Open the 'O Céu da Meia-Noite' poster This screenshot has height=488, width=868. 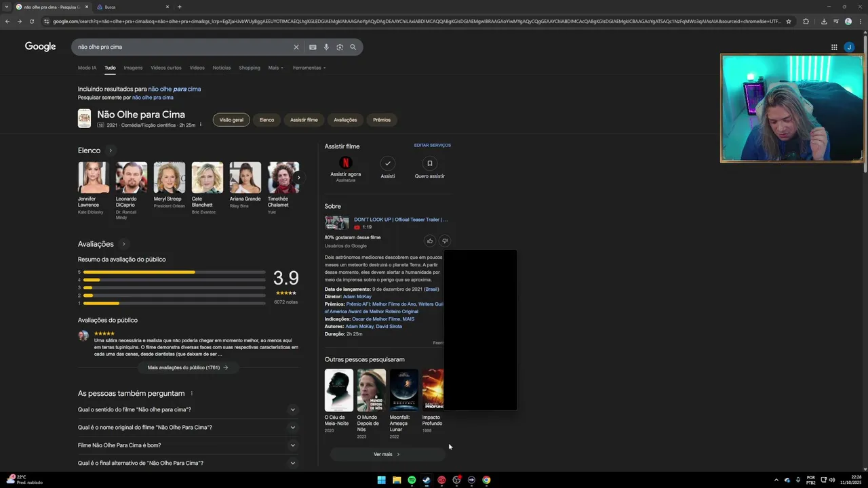(339, 390)
